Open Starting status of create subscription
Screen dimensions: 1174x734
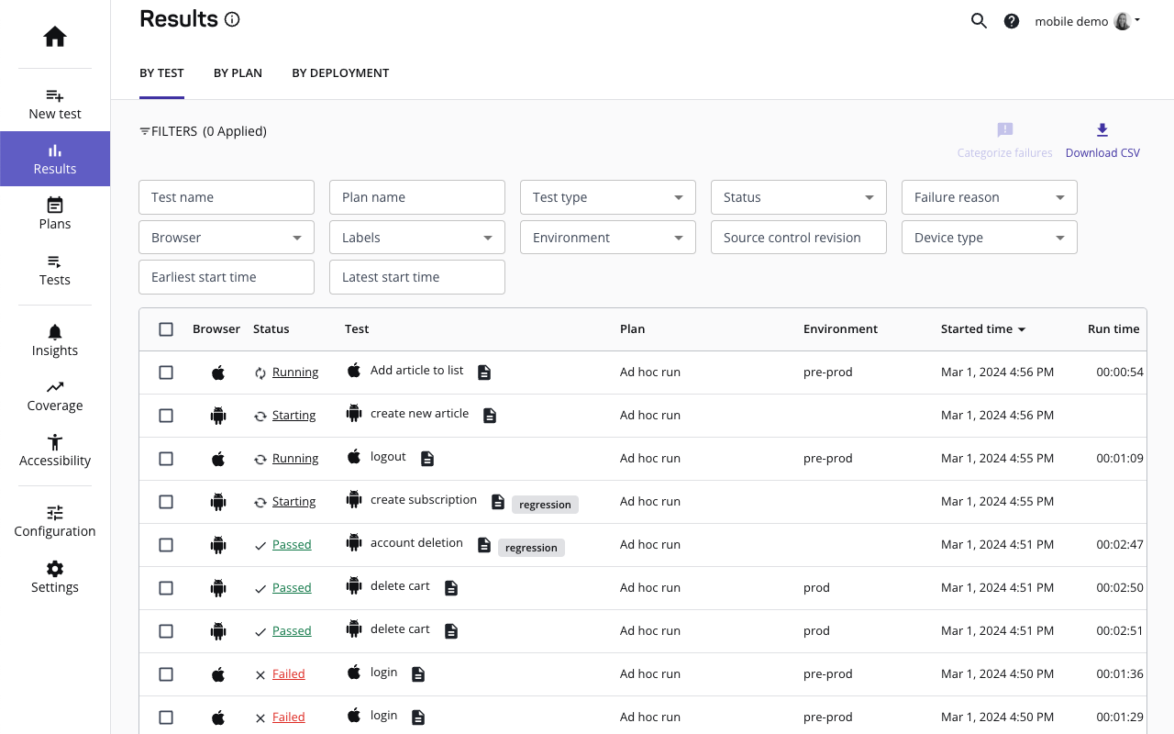pos(293,502)
